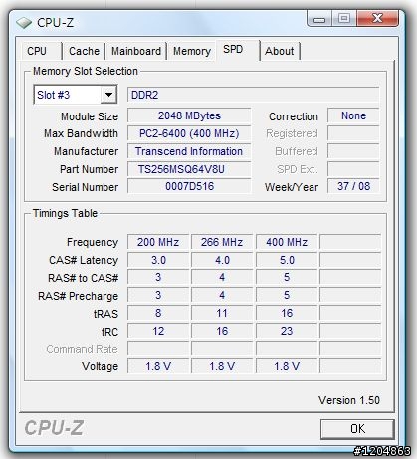Click tRAS value 11

point(222,313)
